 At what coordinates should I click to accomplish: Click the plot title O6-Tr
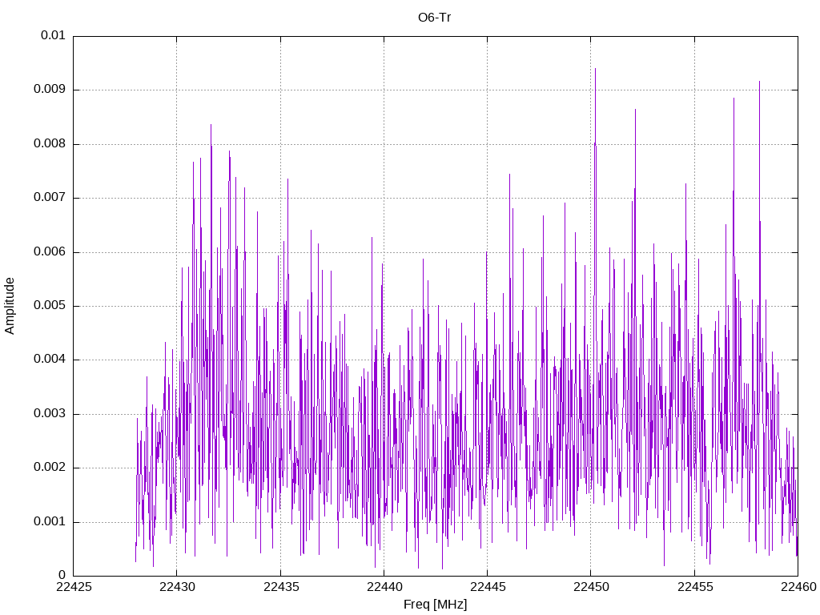coord(434,18)
